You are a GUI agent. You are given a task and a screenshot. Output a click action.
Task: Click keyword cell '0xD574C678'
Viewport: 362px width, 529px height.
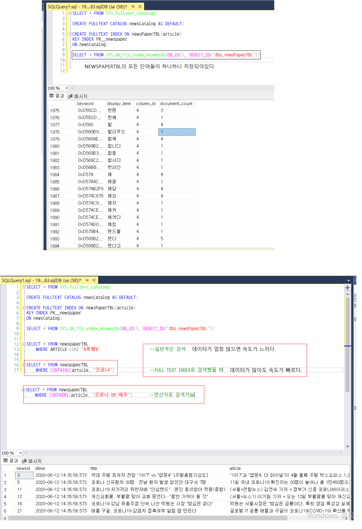click(90, 196)
